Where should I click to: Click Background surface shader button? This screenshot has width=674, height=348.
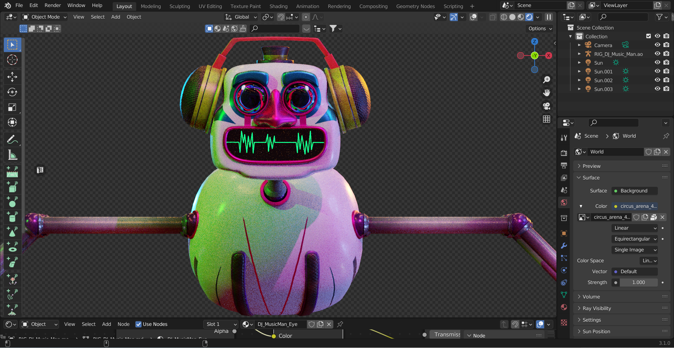[635, 191]
